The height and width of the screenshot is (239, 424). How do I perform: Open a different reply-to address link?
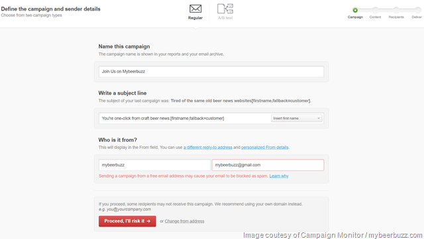(x=207, y=148)
